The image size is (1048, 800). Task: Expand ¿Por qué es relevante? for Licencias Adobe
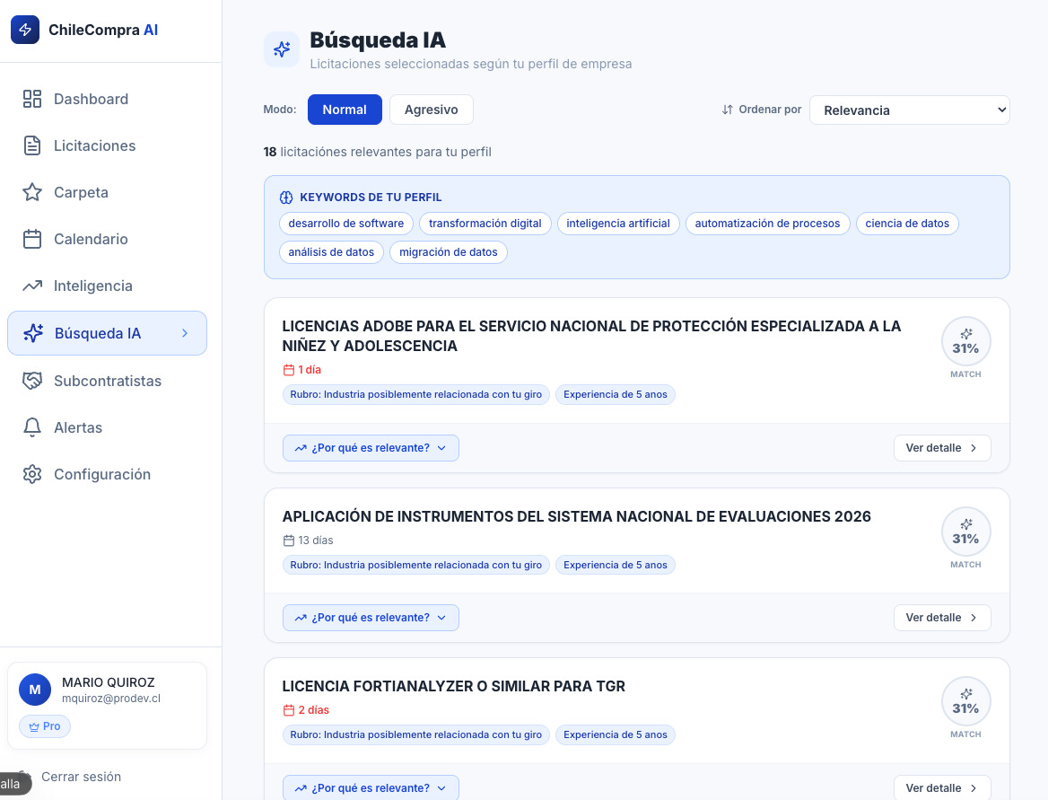click(371, 448)
